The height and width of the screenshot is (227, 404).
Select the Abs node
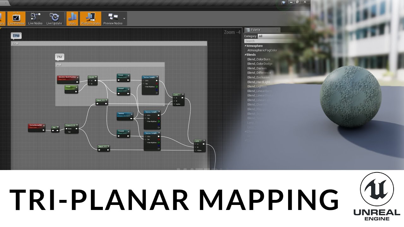coord(55,129)
